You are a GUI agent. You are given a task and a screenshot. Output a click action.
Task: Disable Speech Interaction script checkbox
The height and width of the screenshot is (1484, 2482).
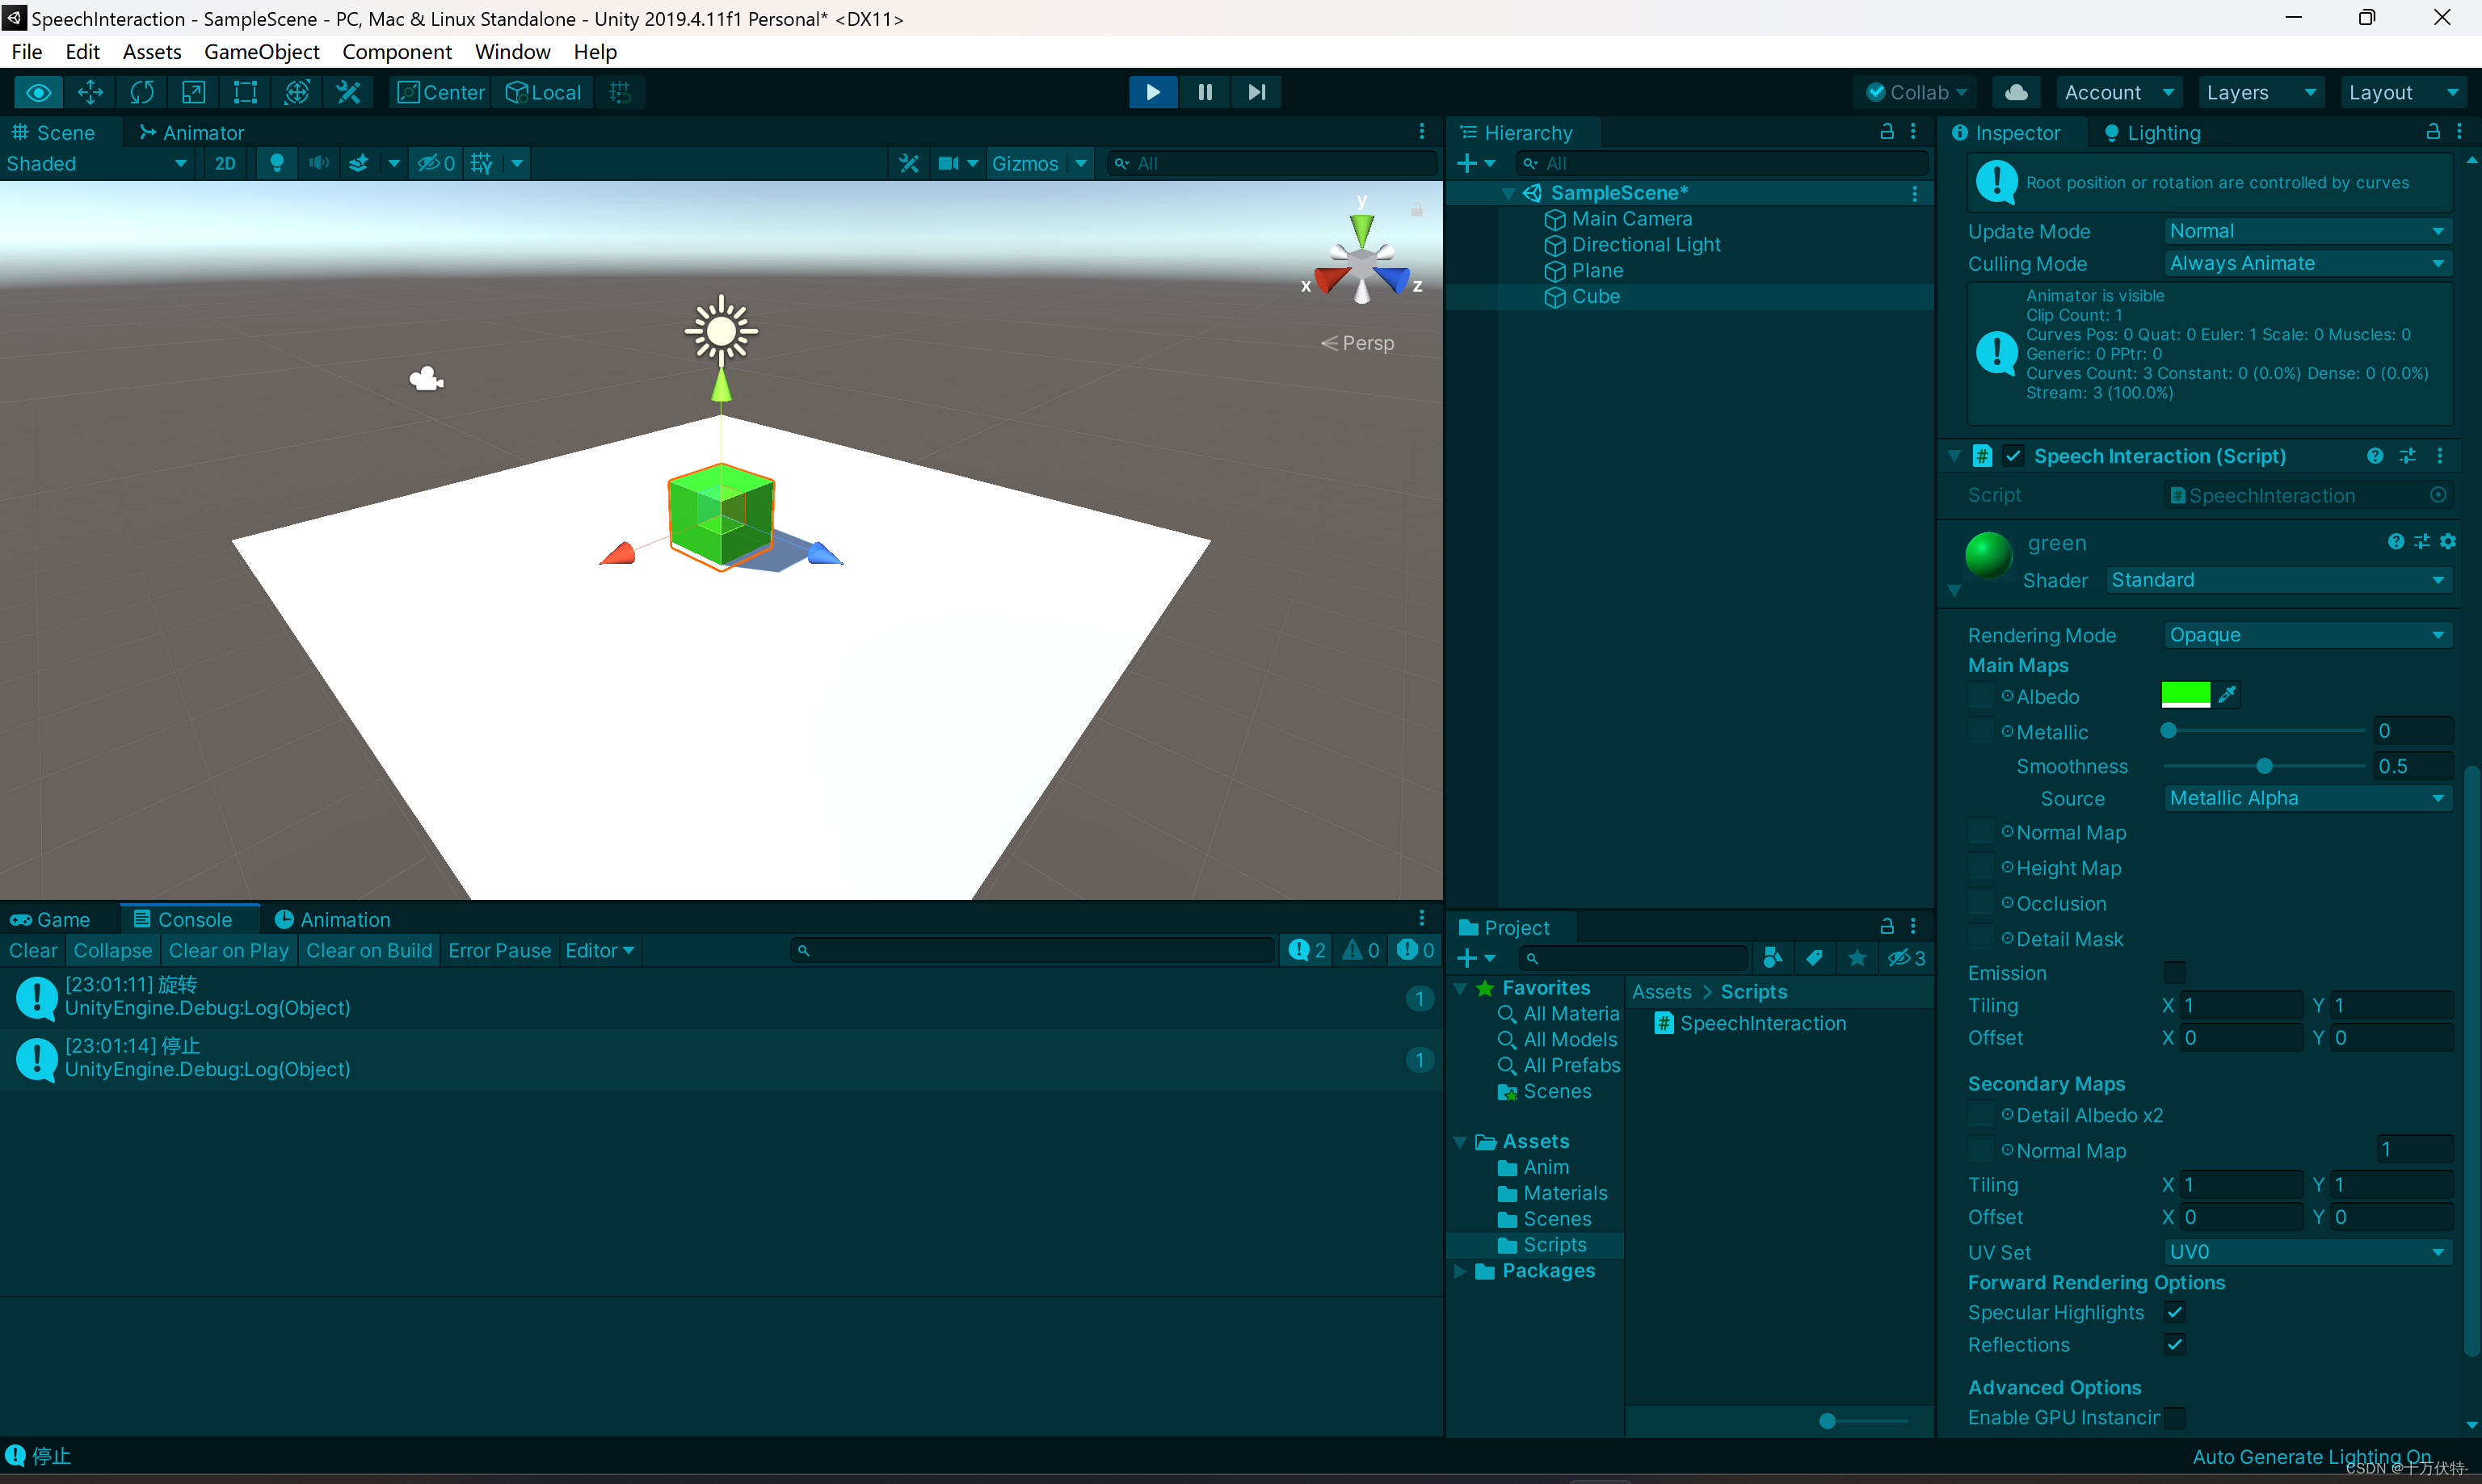2014,456
